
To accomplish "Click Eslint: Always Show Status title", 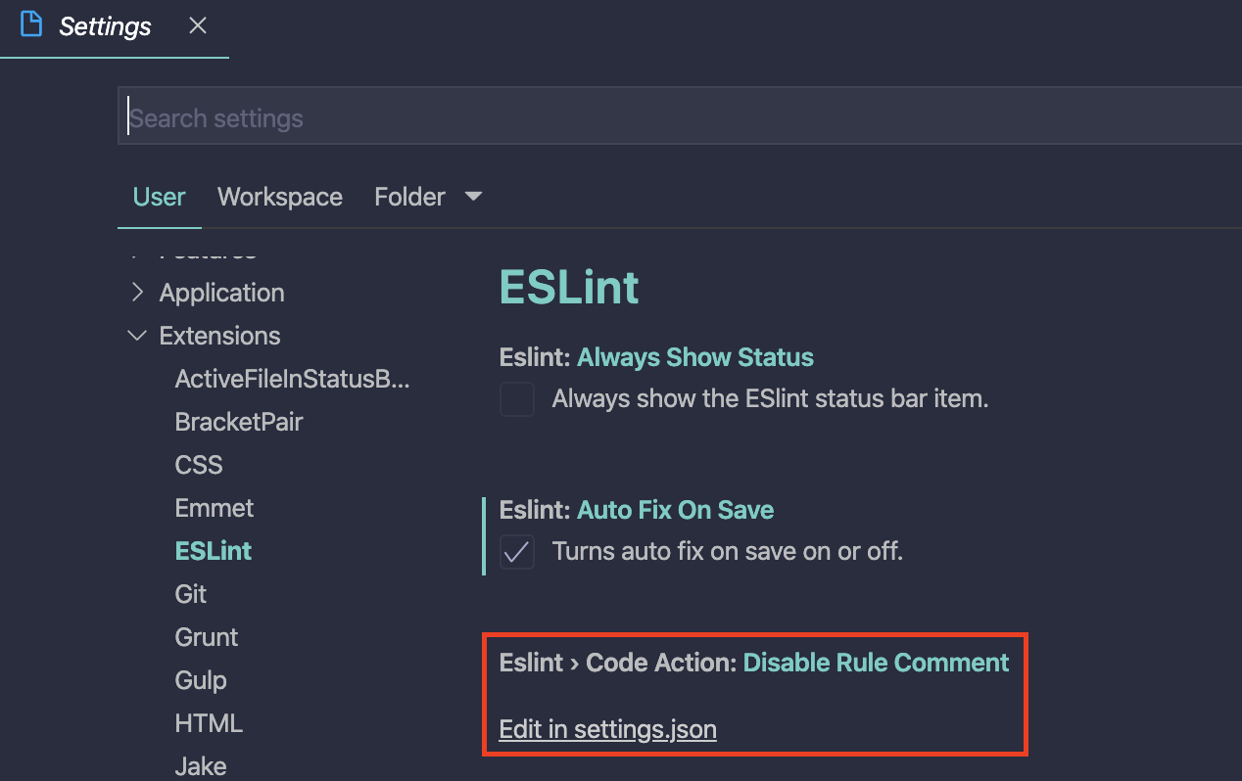I will [x=656, y=357].
